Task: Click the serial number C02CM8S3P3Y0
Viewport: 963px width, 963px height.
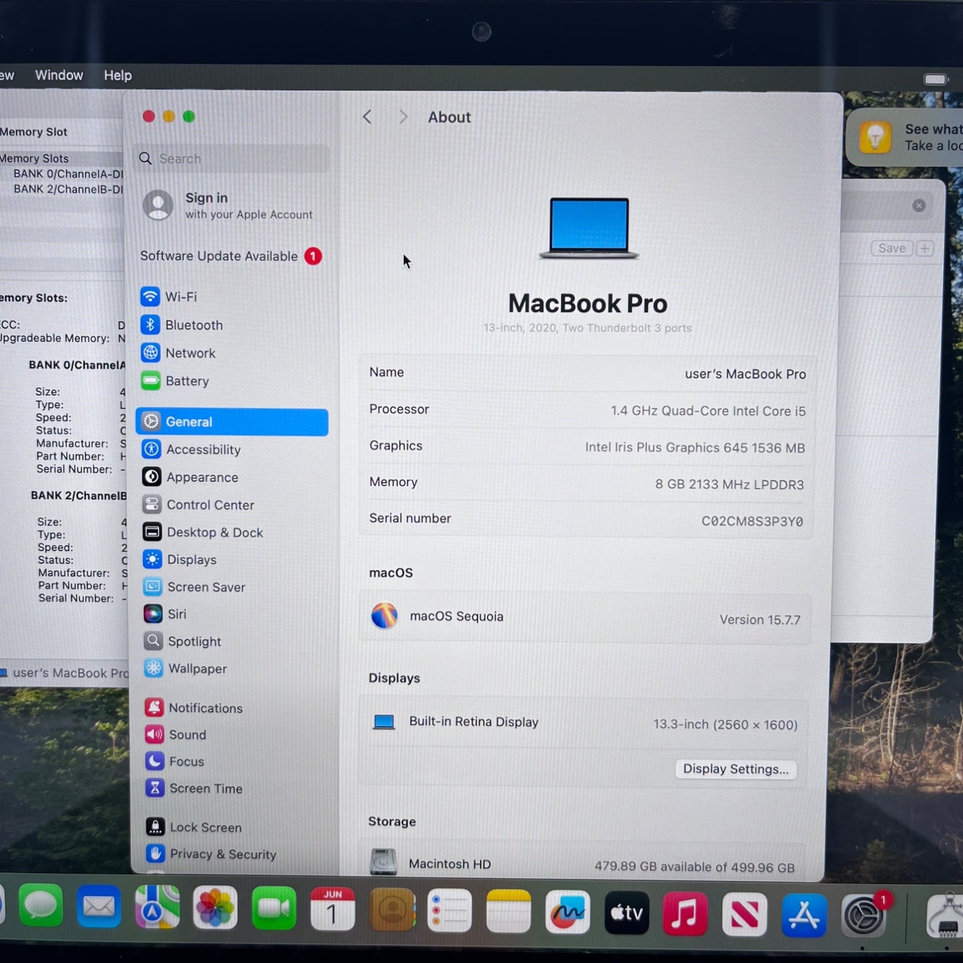Action: click(752, 521)
